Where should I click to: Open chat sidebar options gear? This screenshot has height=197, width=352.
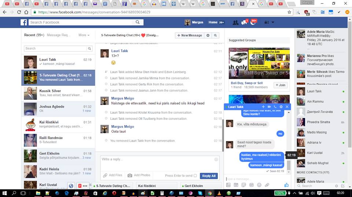point(336,186)
